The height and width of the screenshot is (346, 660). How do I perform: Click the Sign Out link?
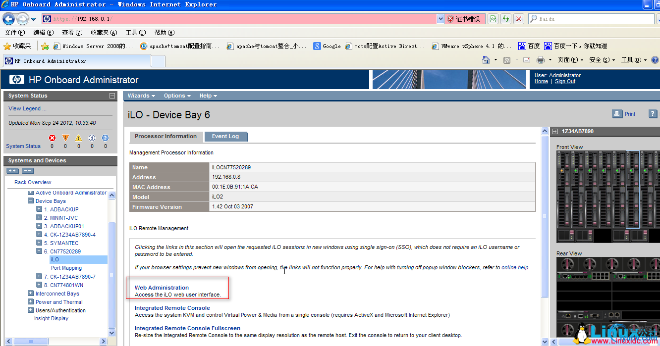pyautogui.click(x=565, y=82)
